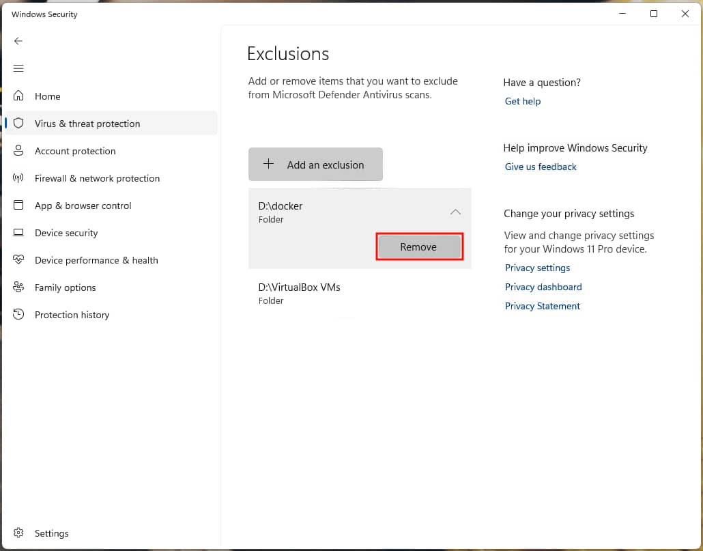Open the Privacy dashboard link
The height and width of the screenshot is (551, 703).
(x=543, y=287)
